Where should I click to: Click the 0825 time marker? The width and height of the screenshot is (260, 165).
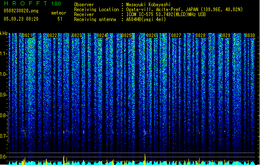(126, 35)
